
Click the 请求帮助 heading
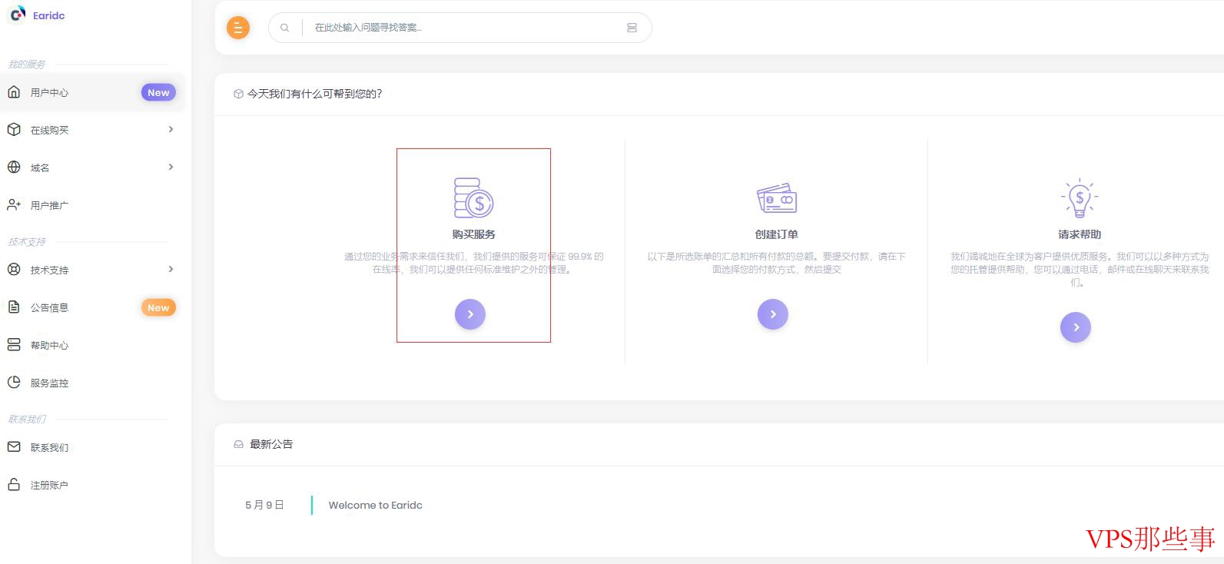click(x=1080, y=234)
